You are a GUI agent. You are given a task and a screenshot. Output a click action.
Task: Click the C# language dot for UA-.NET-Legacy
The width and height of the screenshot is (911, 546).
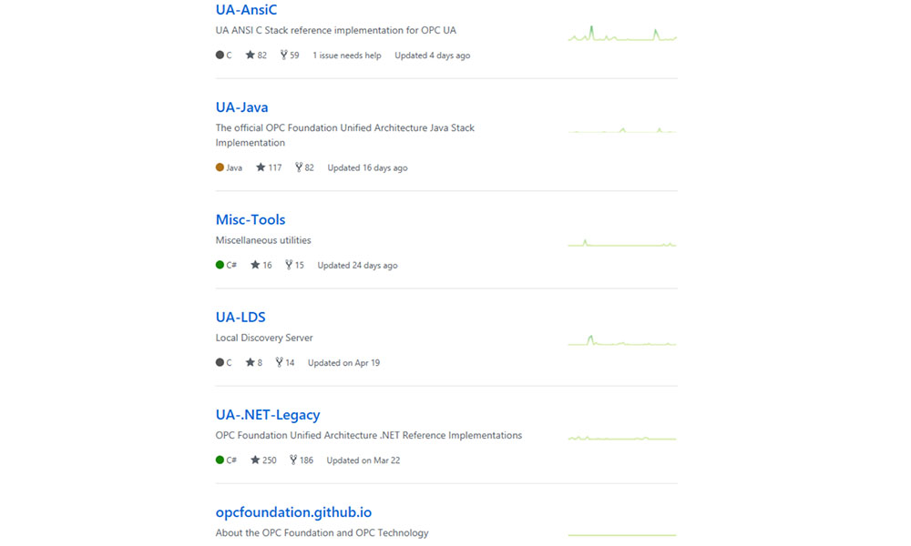[x=220, y=460]
